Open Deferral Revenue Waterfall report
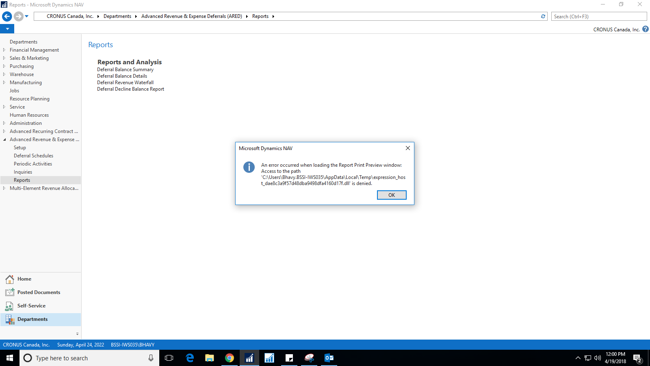This screenshot has height=366, width=650. pyautogui.click(x=125, y=83)
